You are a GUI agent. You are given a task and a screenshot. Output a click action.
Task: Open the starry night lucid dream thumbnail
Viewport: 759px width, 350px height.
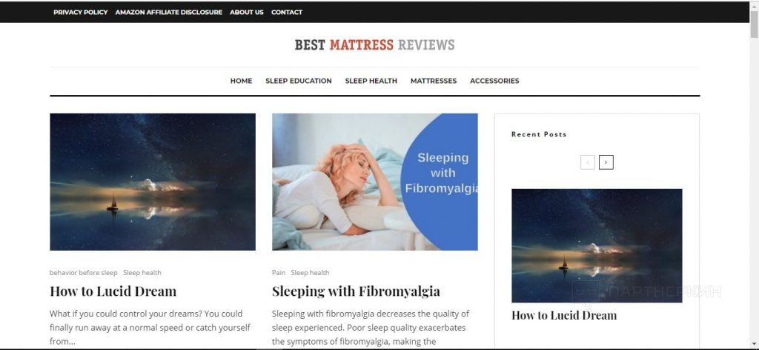tap(153, 182)
